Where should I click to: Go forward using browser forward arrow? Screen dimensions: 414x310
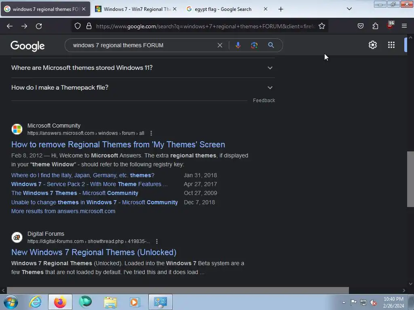click(x=24, y=26)
